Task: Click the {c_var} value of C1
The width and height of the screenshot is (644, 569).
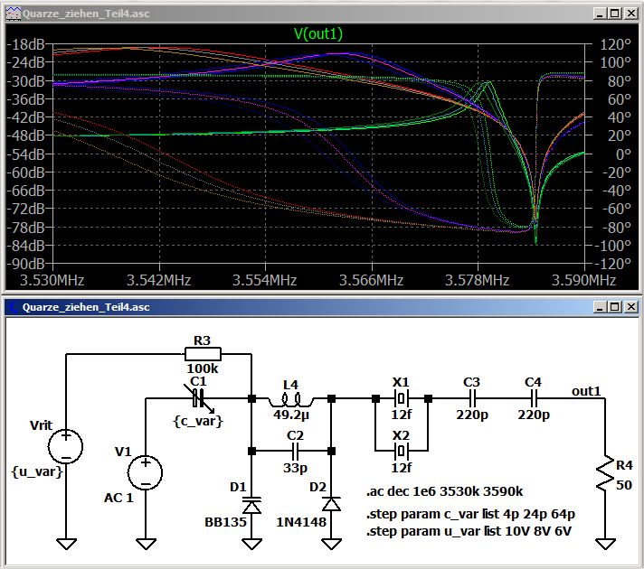Action: coord(198,421)
